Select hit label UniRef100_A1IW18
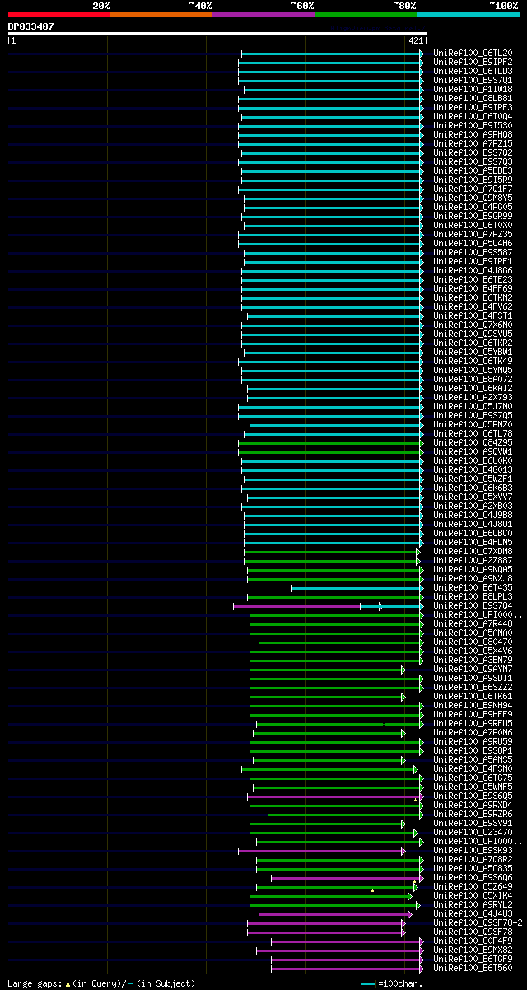This screenshot has width=527, height=990. (473, 89)
